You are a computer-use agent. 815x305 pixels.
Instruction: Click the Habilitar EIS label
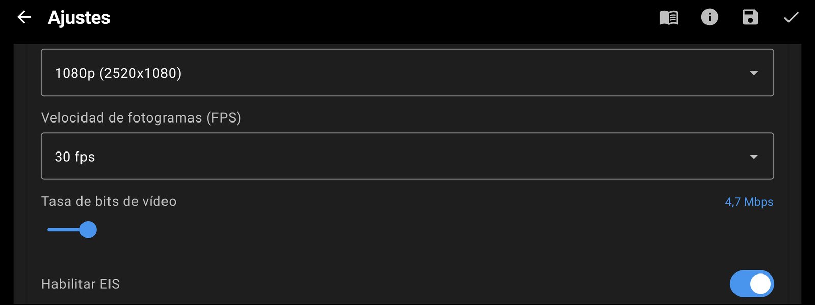80,284
